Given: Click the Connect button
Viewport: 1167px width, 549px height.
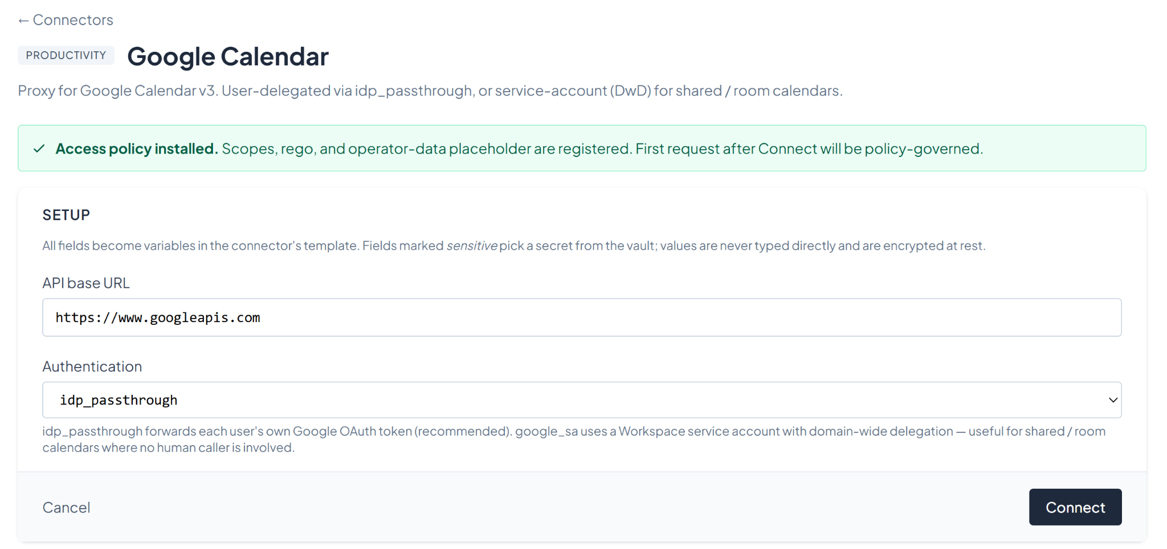Looking at the screenshot, I should [x=1075, y=507].
